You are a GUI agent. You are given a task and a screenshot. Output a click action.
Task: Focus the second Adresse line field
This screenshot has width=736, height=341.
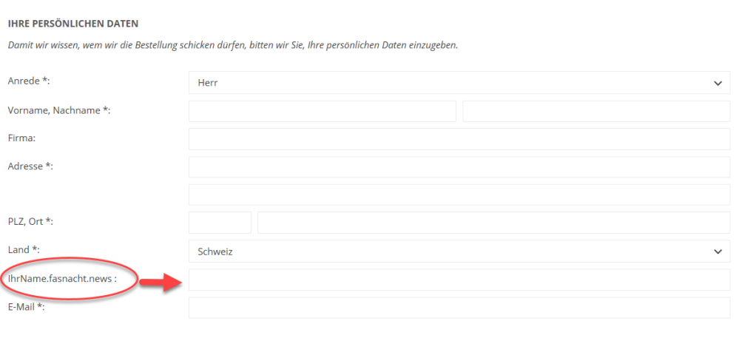click(459, 195)
